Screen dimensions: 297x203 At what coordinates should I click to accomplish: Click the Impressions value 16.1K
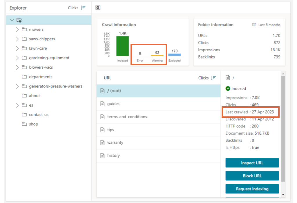(x=276, y=50)
